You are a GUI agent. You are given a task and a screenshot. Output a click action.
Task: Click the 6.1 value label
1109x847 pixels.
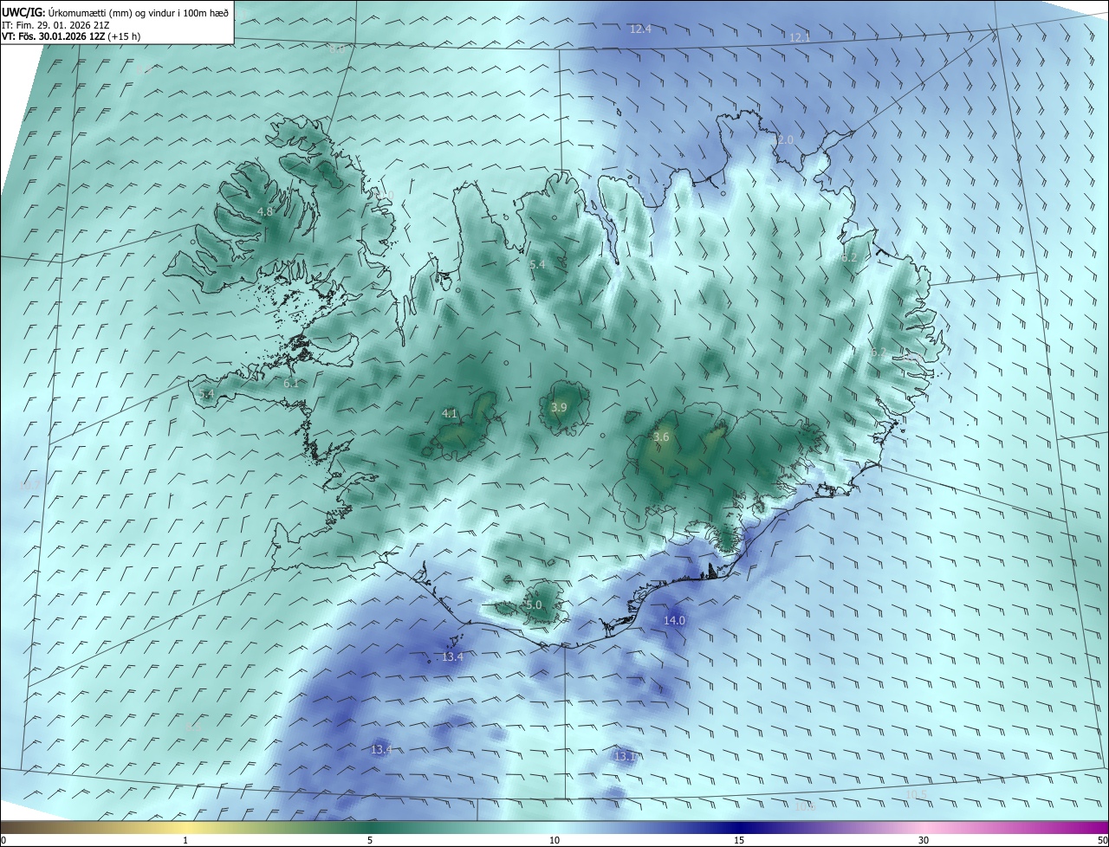point(291,383)
